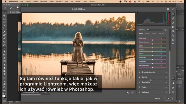The width and height of the screenshot is (186, 104).
Task: Switch to single image preview view
Action: pos(128,92)
